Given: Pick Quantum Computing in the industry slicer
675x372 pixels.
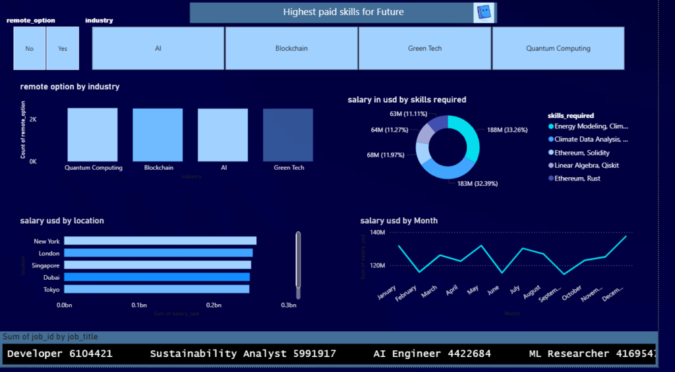Looking at the screenshot, I should point(558,48).
